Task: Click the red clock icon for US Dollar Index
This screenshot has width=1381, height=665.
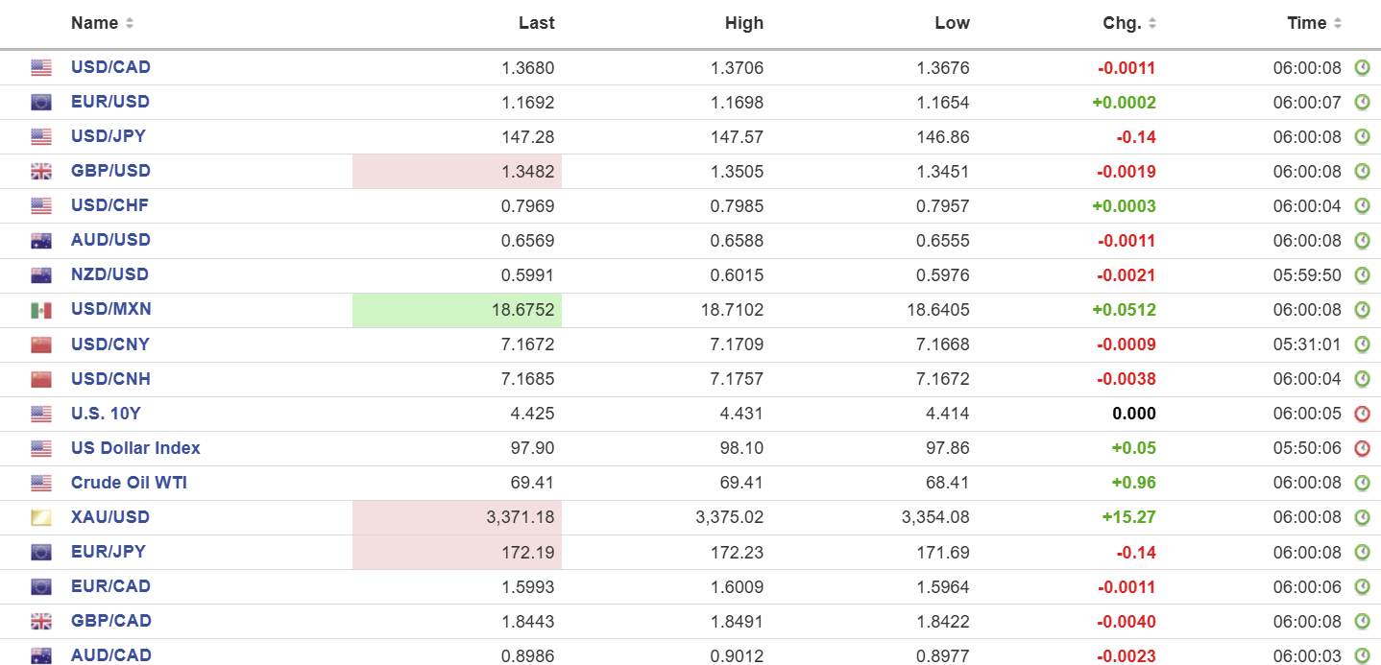Action: [1362, 448]
